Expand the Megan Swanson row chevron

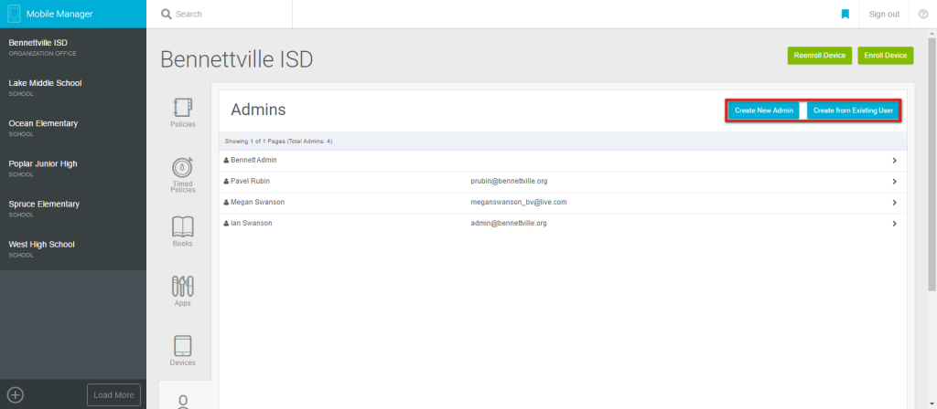(895, 203)
